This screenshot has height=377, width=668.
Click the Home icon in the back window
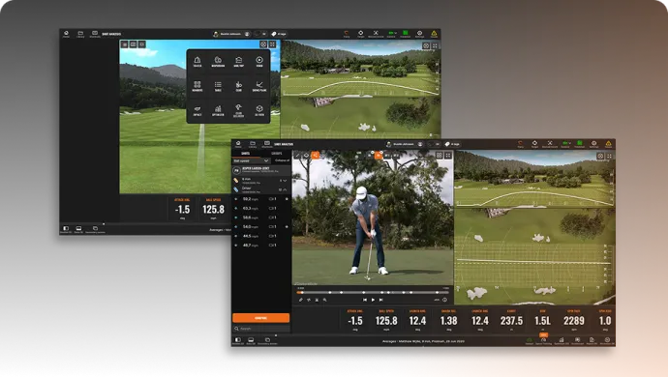(66, 34)
